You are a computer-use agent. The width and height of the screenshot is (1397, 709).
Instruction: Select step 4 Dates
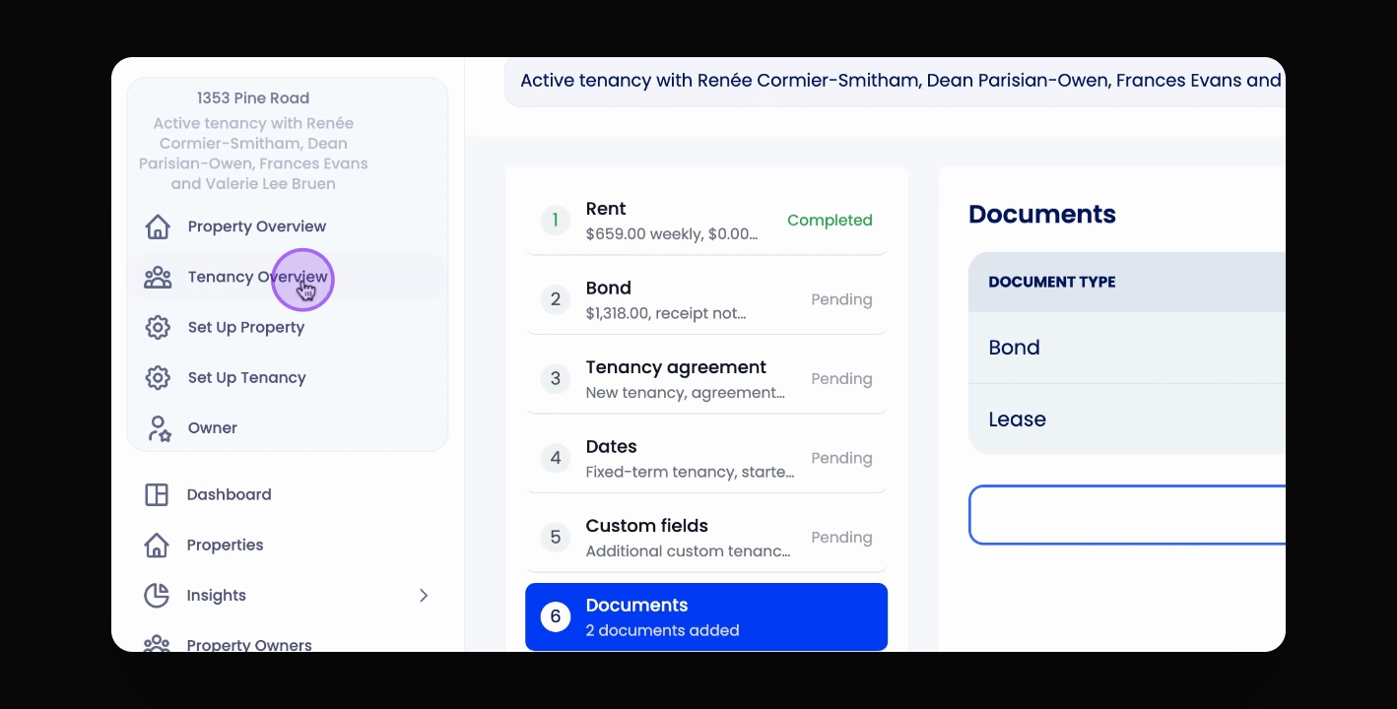(706, 458)
